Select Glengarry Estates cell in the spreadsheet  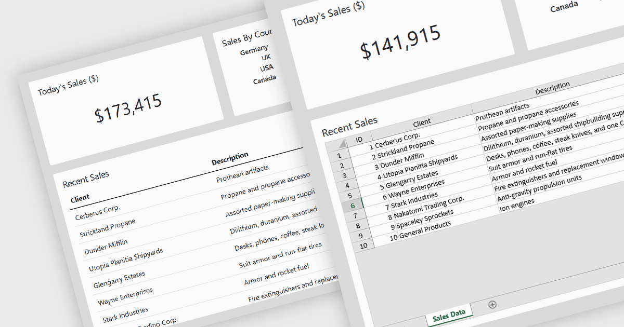tap(412, 179)
